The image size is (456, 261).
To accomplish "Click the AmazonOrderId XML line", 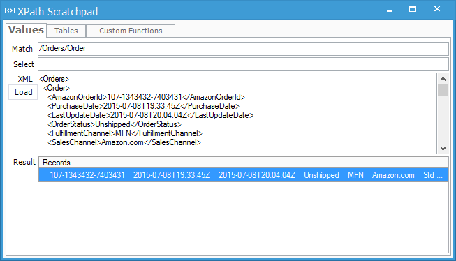I will coord(146,97).
